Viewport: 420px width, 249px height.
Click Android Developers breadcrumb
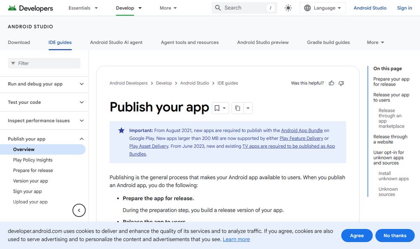129,83
